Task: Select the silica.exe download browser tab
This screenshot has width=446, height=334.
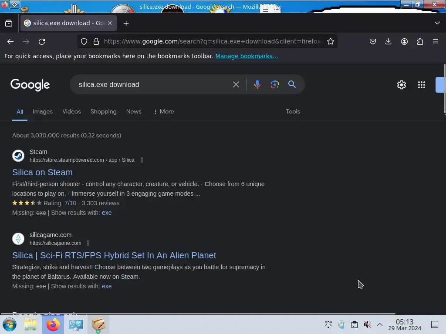Action: [x=68, y=23]
